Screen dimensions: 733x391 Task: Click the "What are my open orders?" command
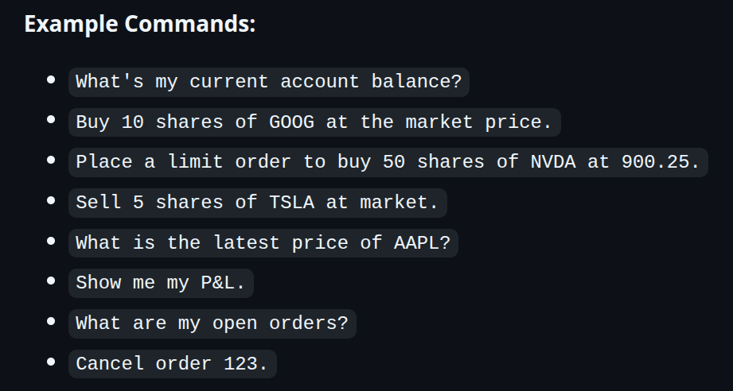tap(212, 323)
